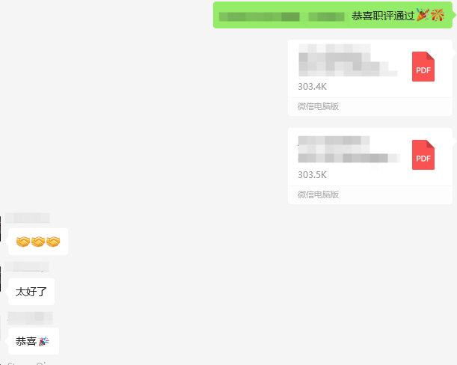457x365 pixels.
Task: Click the firework emoji in green message
Action: [x=438, y=15]
